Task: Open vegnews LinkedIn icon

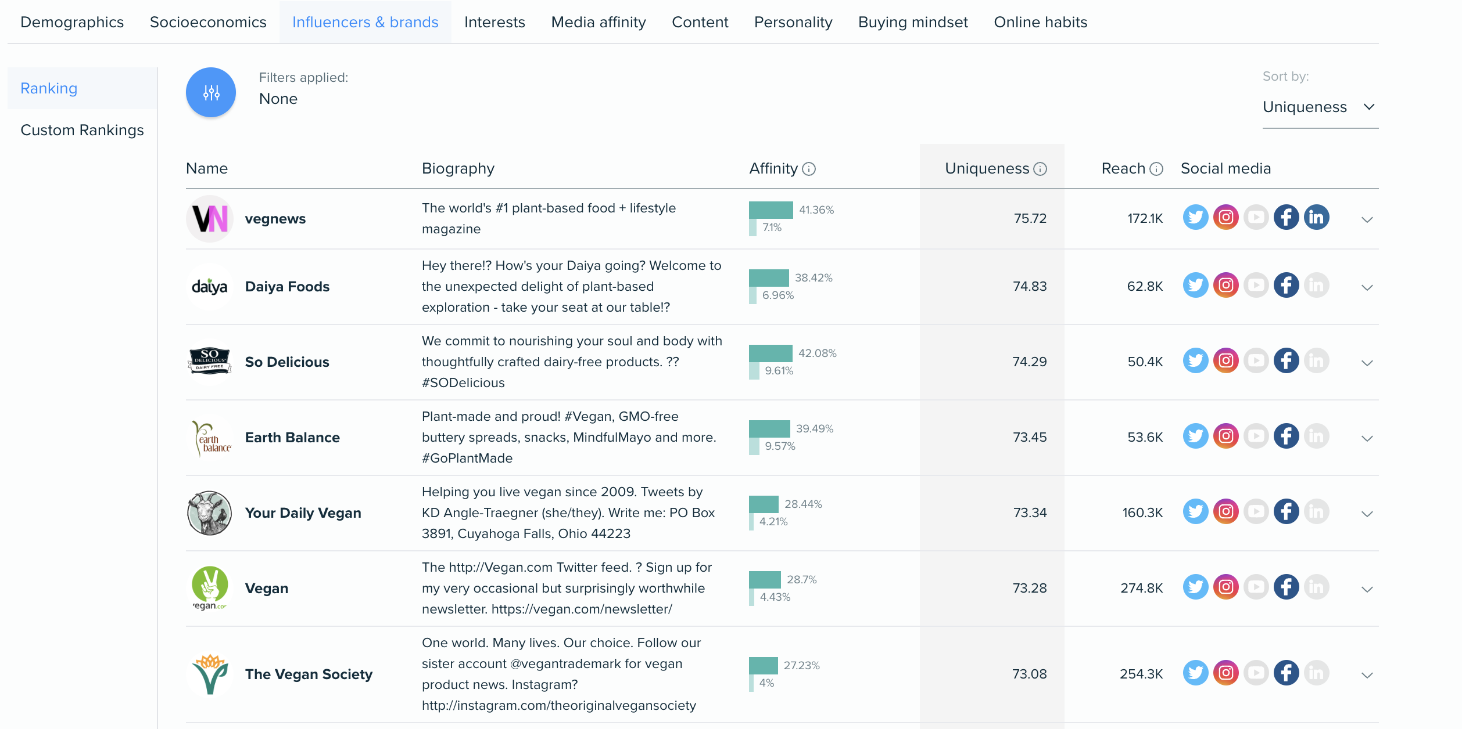Action: click(1316, 218)
